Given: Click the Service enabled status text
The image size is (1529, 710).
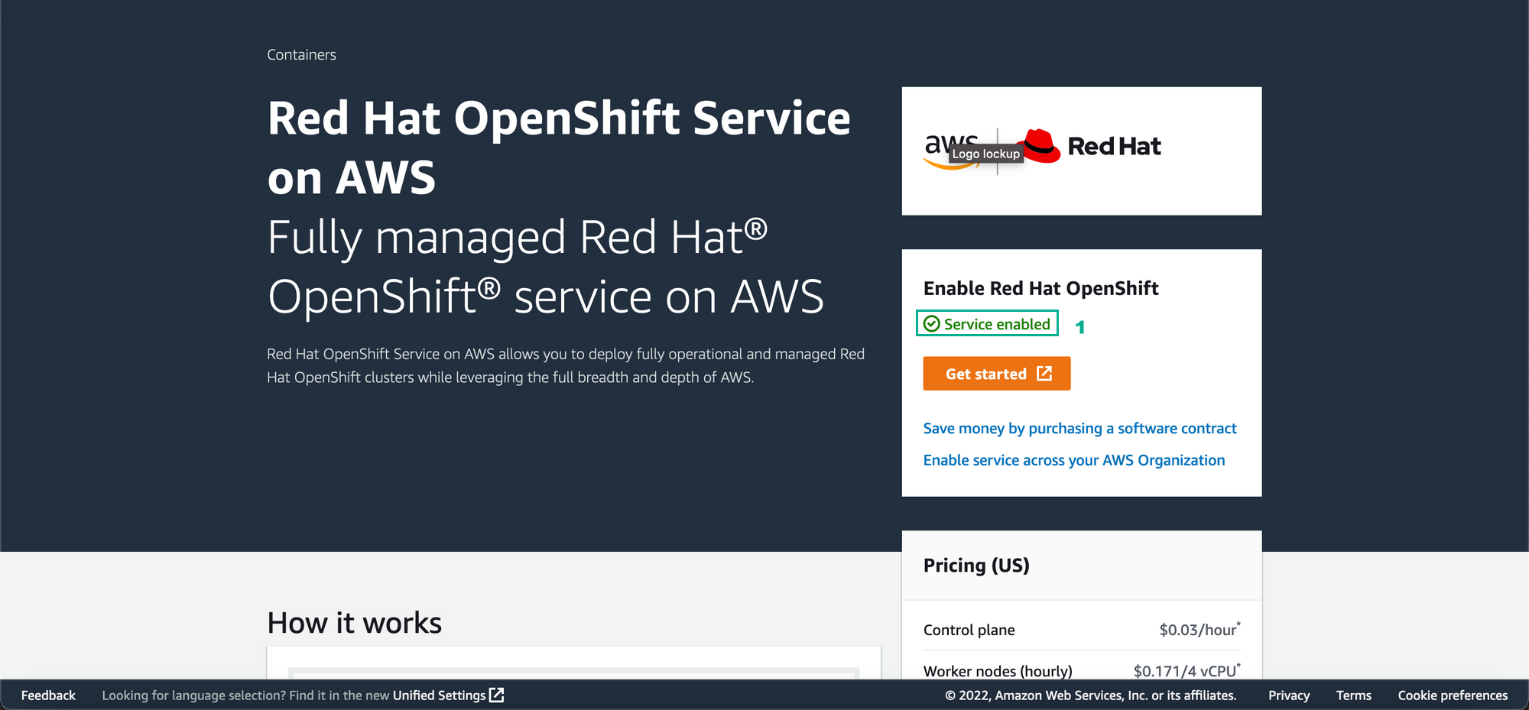Looking at the screenshot, I should (x=996, y=324).
